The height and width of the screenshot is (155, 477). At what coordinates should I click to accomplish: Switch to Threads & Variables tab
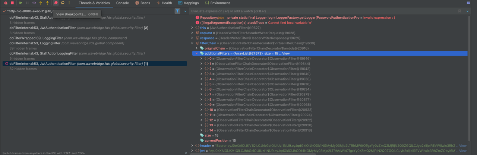(x=94, y=3)
